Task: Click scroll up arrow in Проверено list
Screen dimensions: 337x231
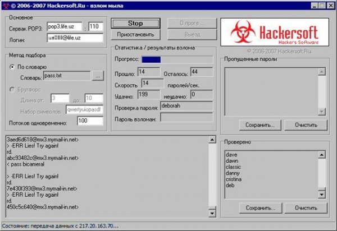Action: (x=322, y=155)
